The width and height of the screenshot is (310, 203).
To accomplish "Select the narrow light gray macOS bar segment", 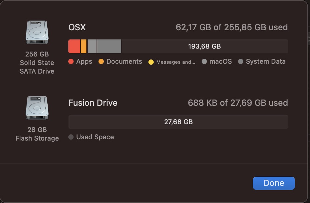I will [x=92, y=46].
